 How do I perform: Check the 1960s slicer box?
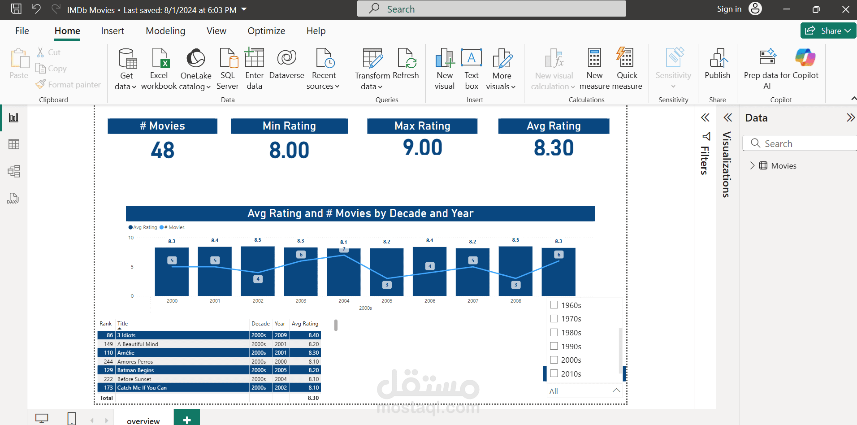(x=554, y=305)
